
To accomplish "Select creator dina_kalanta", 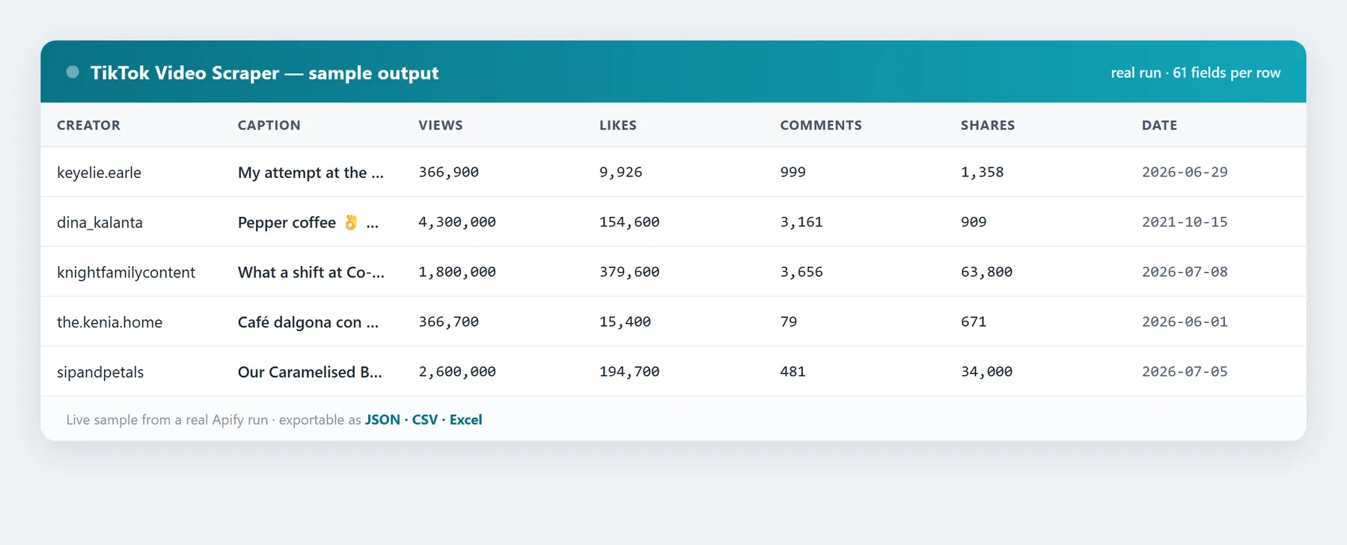I will pos(100,223).
